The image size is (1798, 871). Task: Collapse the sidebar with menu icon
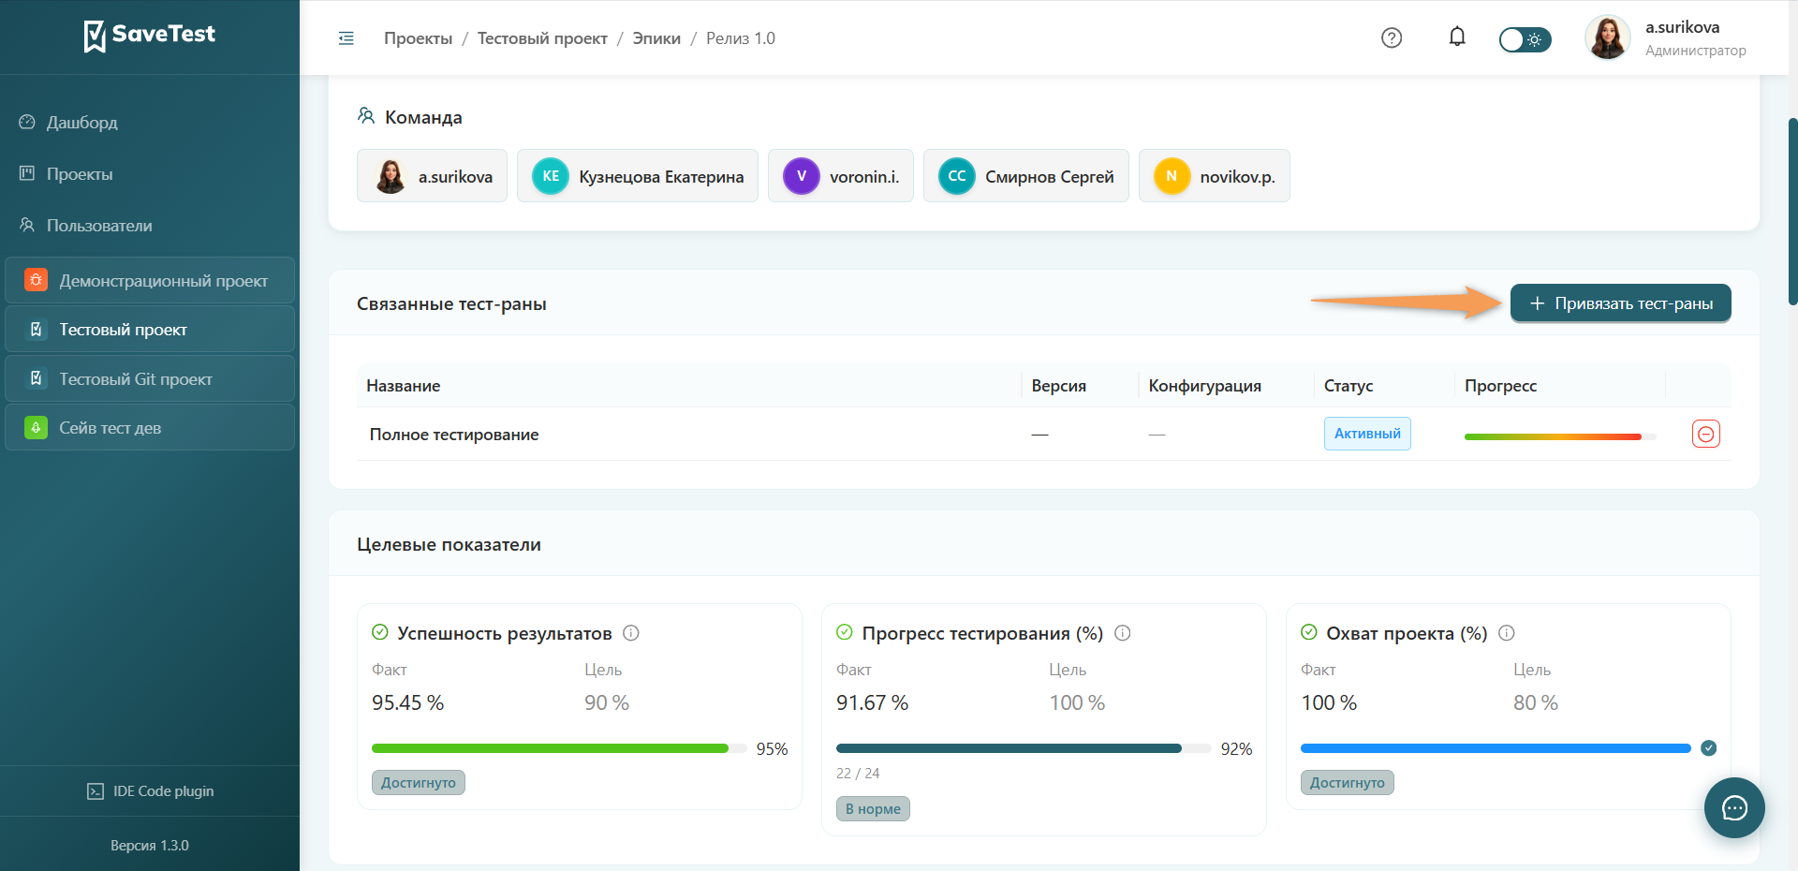tap(346, 38)
